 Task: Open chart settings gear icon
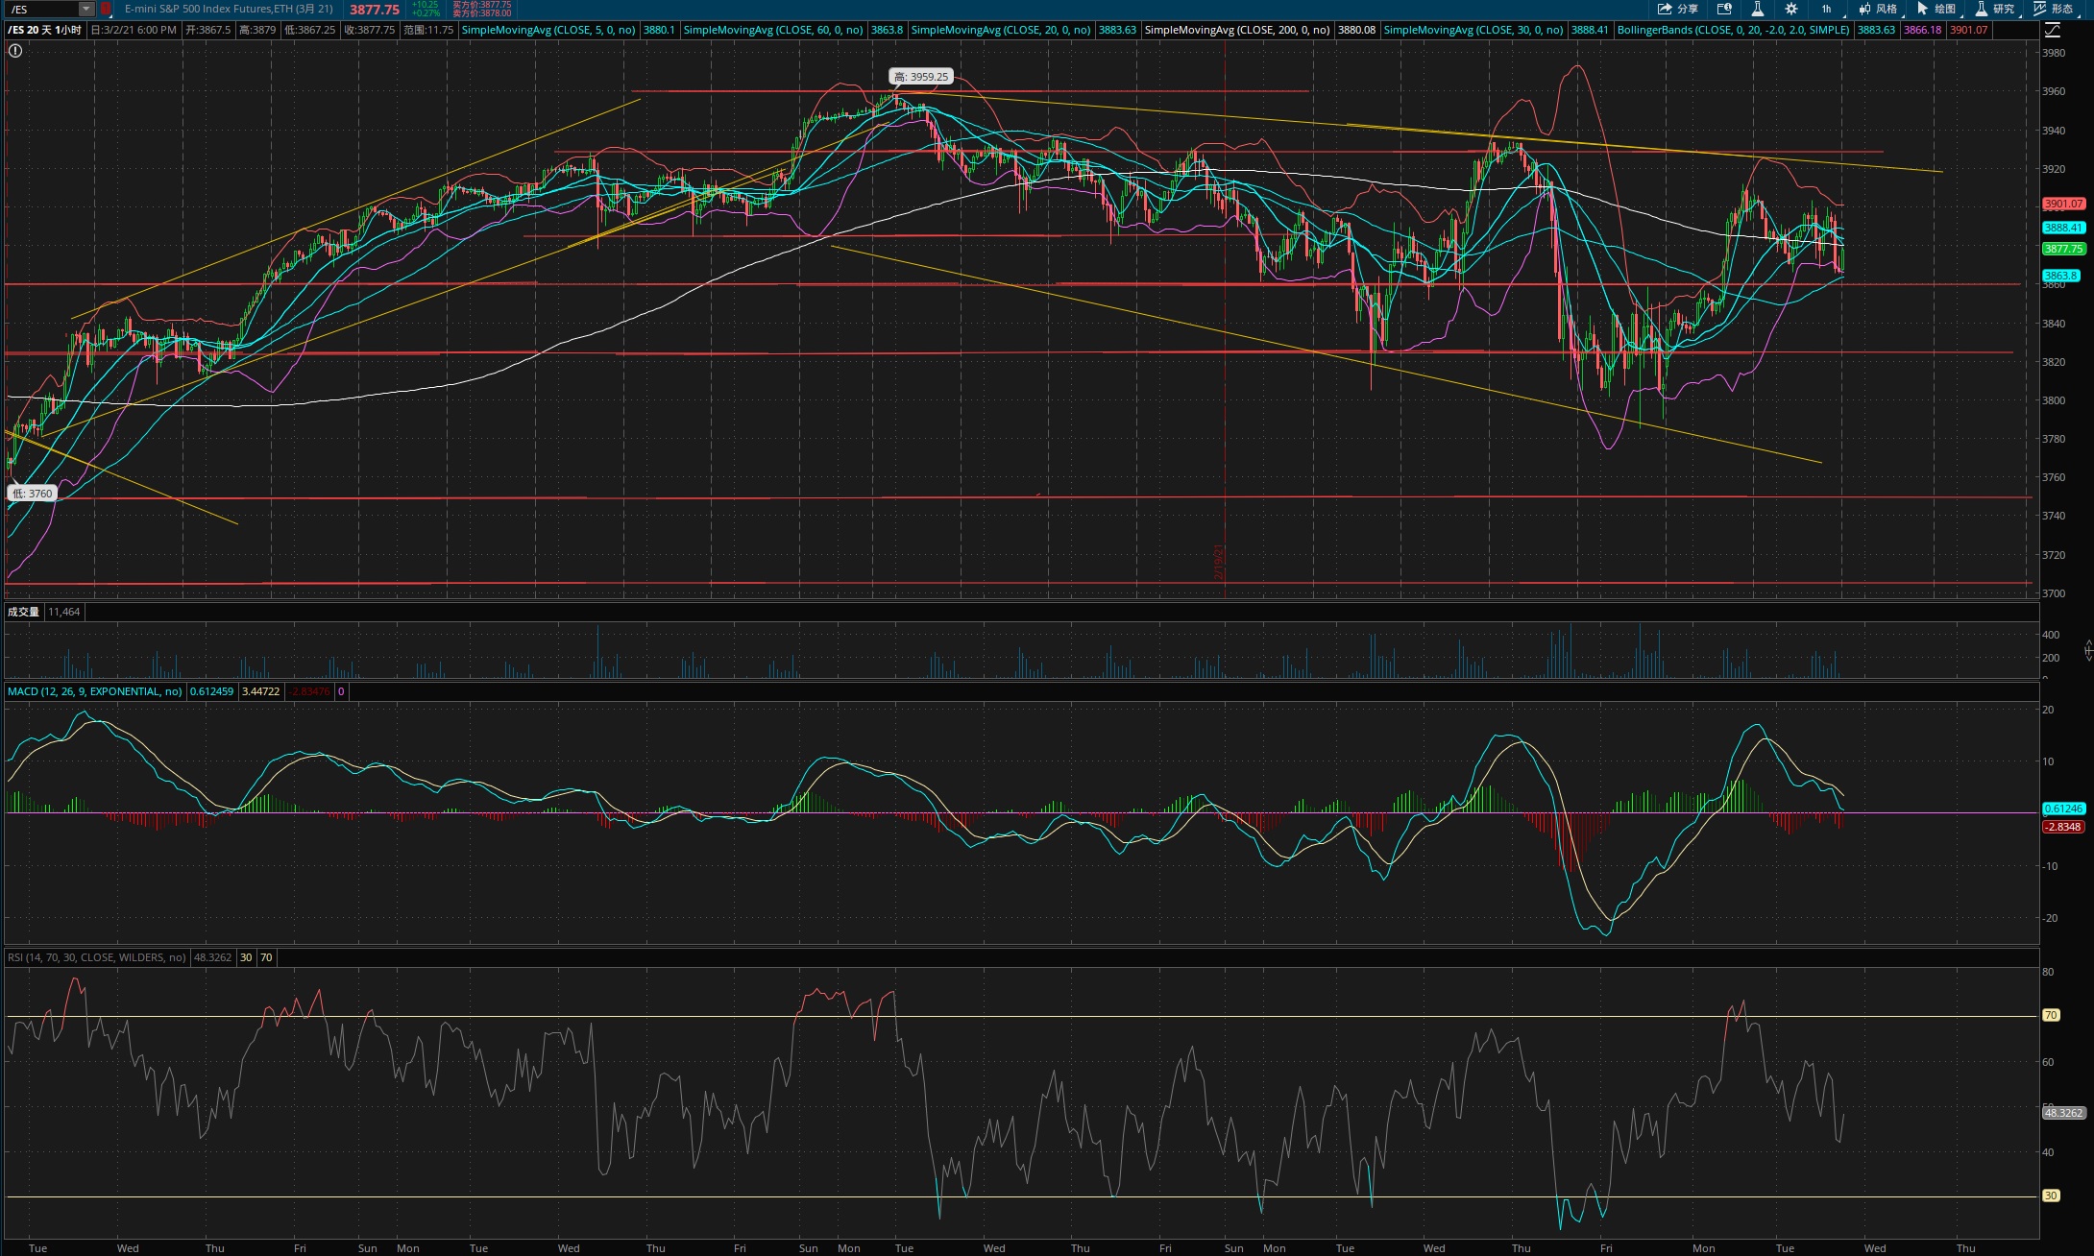(x=1790, y=9)
